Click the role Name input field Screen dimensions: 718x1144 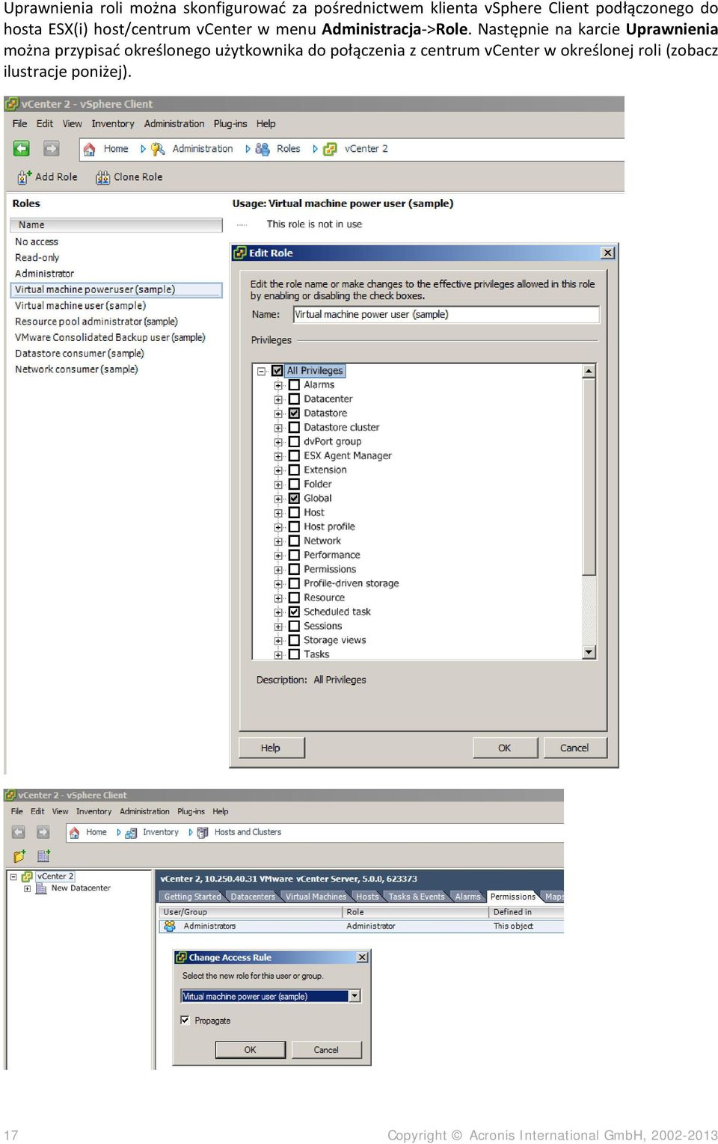point(447,315)
